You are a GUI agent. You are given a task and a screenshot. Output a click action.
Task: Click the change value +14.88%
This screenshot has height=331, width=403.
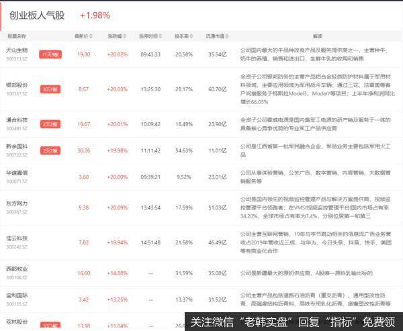tap(117, 273)
